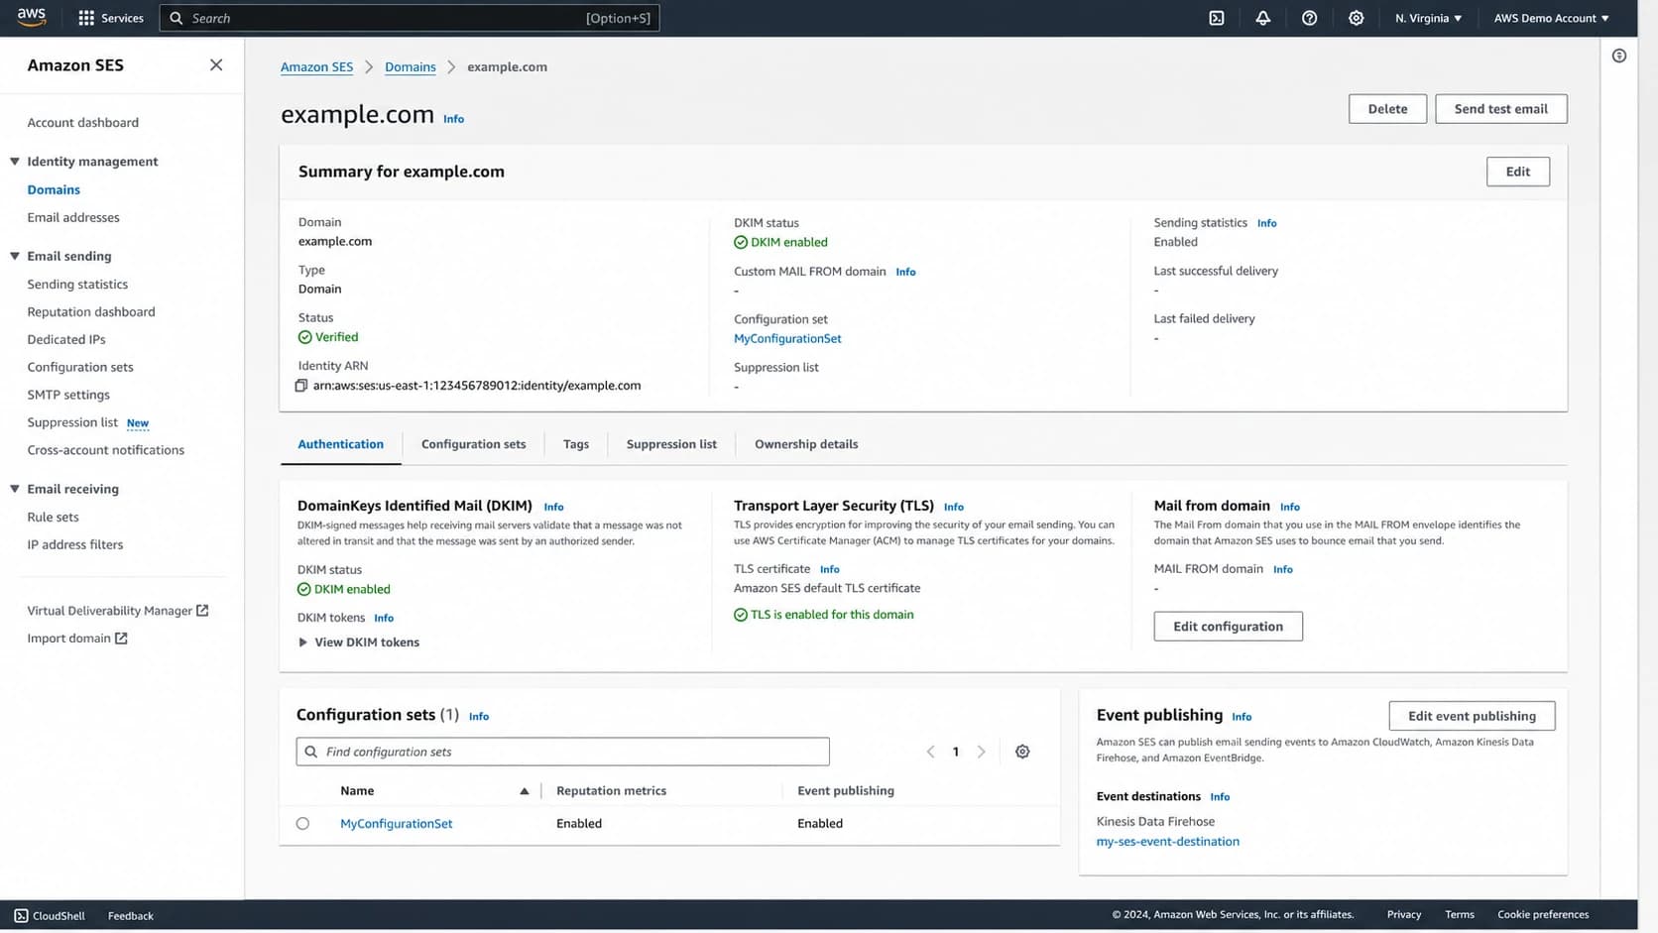
Task: Open the notifications bell
Action: coord(1263,18)
